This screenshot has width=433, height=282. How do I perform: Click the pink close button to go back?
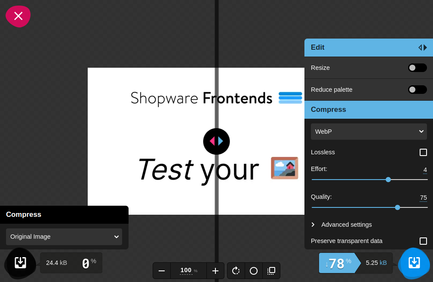(x=18, y=16)
